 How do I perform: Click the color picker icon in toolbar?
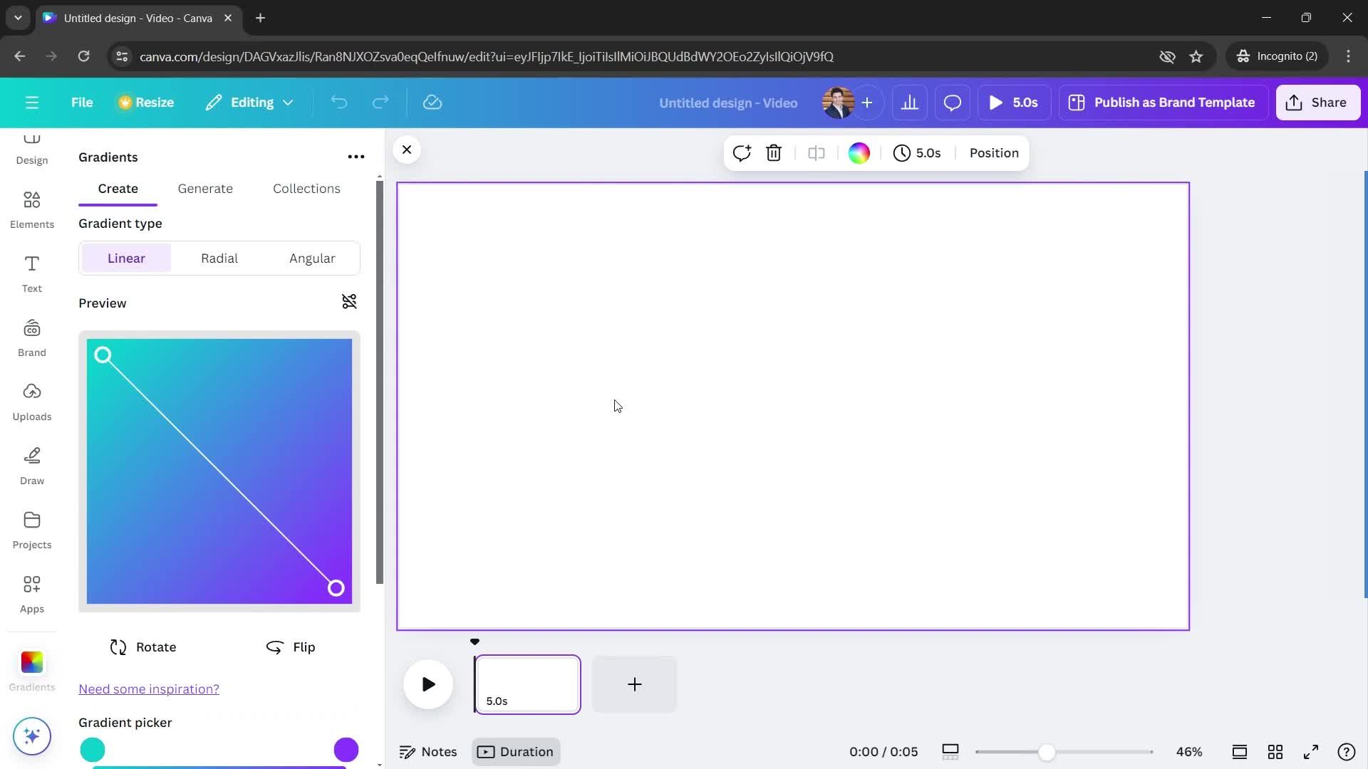pos(860,153)
